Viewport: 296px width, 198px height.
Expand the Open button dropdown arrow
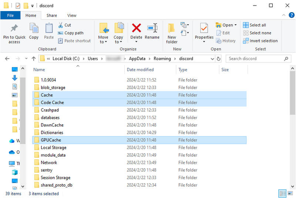pyautogui.click(x=236, y=25)
